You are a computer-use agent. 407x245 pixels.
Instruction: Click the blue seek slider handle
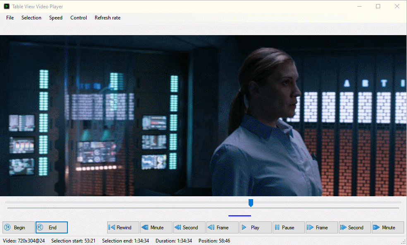point(251,203)
